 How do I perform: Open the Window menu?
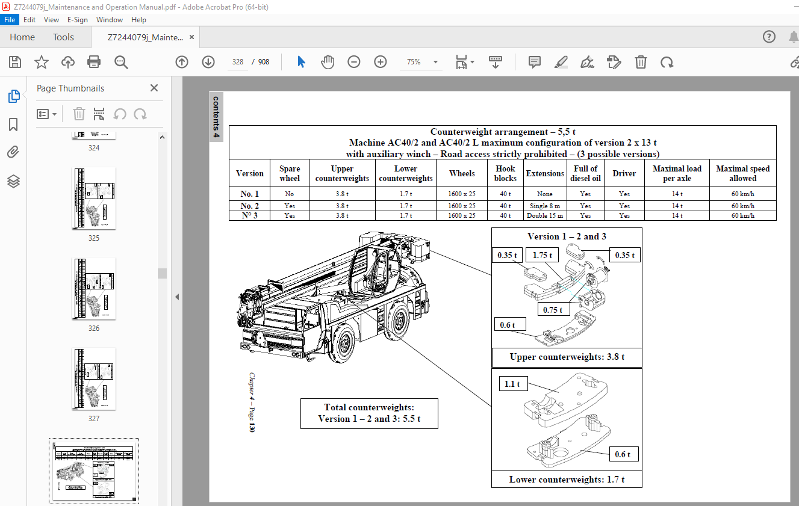(x=110, y=19)
